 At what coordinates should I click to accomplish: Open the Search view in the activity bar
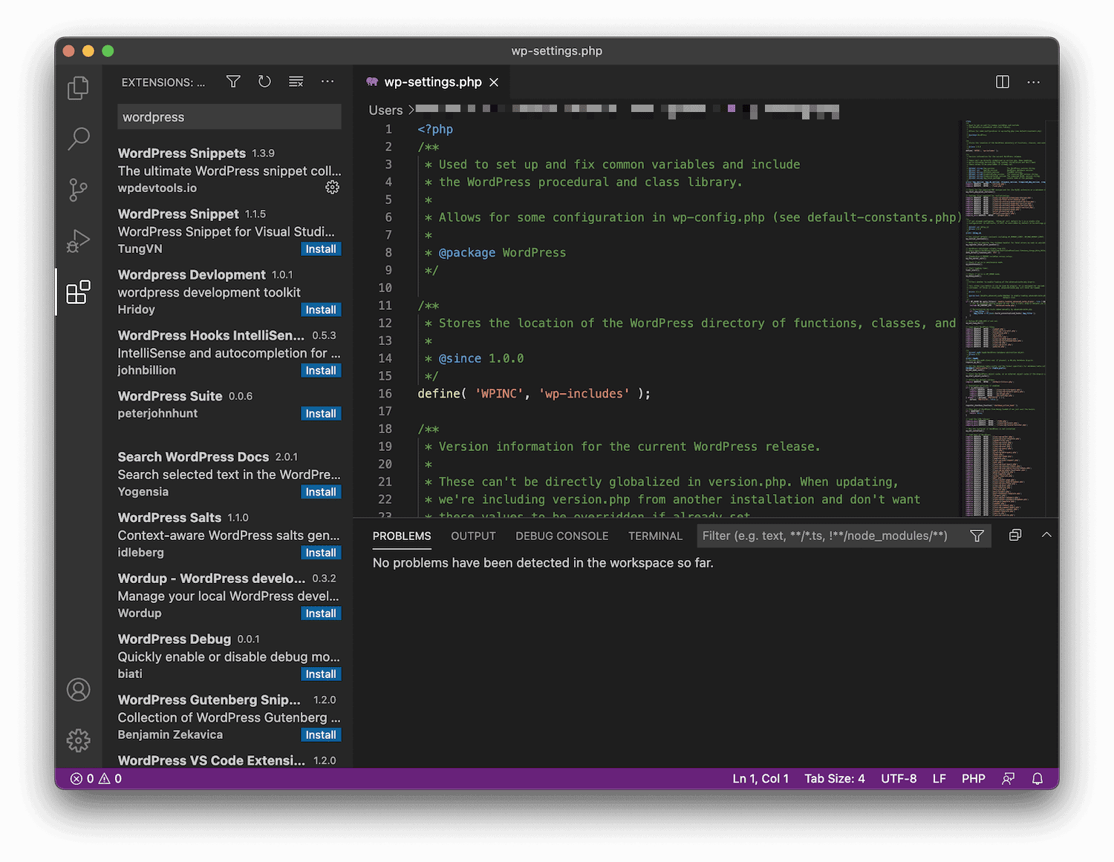pyautogui.click(x=78, y=139)
